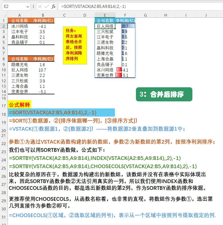The width and height of the screenshot is (223, 225).
Task: Click active cell E2 巨人网络
Action: pos(105,26)
